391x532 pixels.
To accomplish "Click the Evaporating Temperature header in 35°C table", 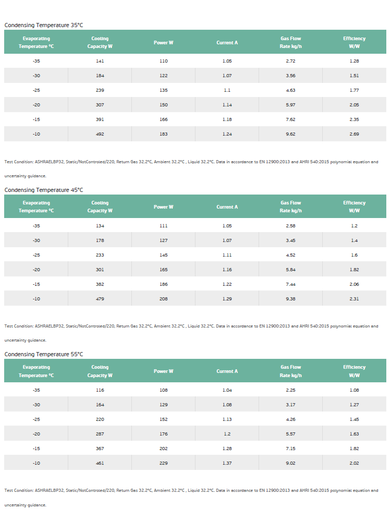I will [x=36, y=42].
